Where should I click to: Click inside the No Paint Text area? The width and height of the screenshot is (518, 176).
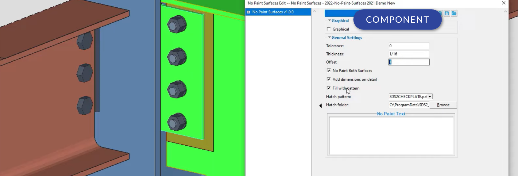(x=391, y=136)
